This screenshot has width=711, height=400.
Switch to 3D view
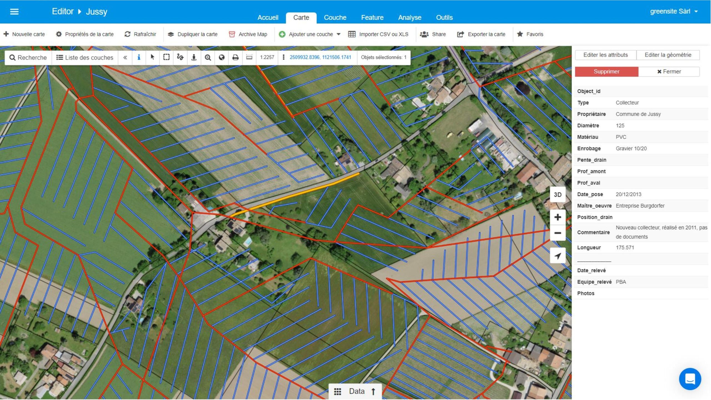point(557,195)
